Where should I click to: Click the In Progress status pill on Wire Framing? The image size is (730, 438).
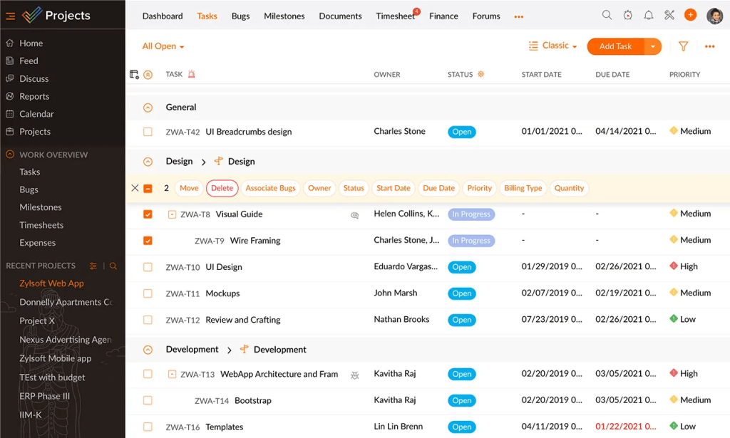tap(470, 240)
